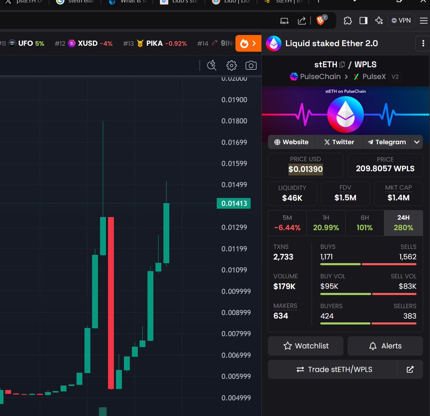Click the PulseX exchange link
This screenshot has width=430, height=416.
point(369,76)
